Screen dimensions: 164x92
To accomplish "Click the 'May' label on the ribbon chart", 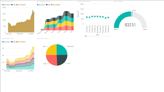I will tap(59, 32).
